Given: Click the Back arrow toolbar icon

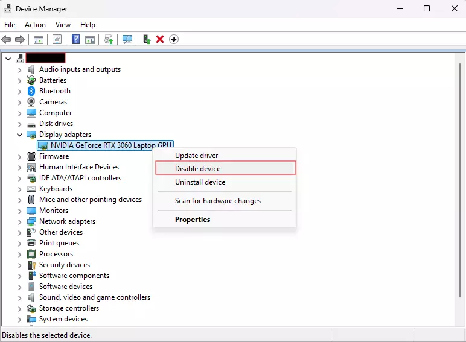Looking at the screenshot, I should click(x=6, y=39).
